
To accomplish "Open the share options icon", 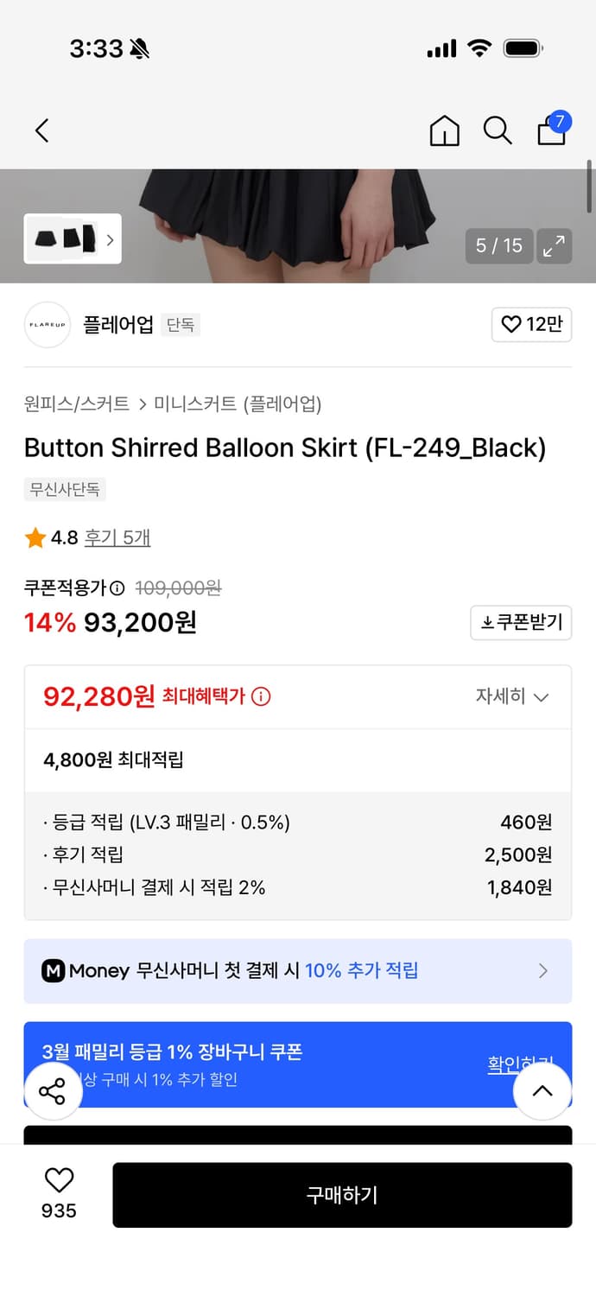I will [54, 1090].
